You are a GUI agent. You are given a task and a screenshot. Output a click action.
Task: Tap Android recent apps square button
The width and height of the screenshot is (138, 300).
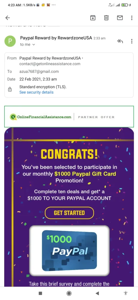(40, 293)
